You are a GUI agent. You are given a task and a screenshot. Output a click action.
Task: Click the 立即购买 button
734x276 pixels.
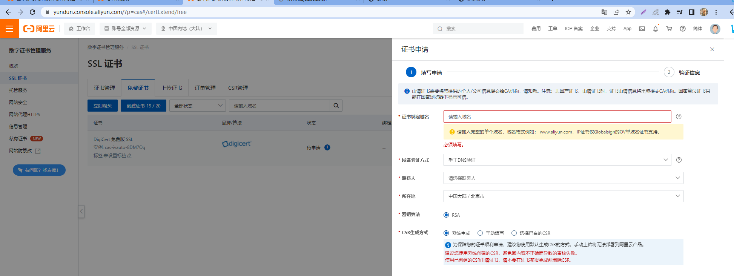[103, 106]
